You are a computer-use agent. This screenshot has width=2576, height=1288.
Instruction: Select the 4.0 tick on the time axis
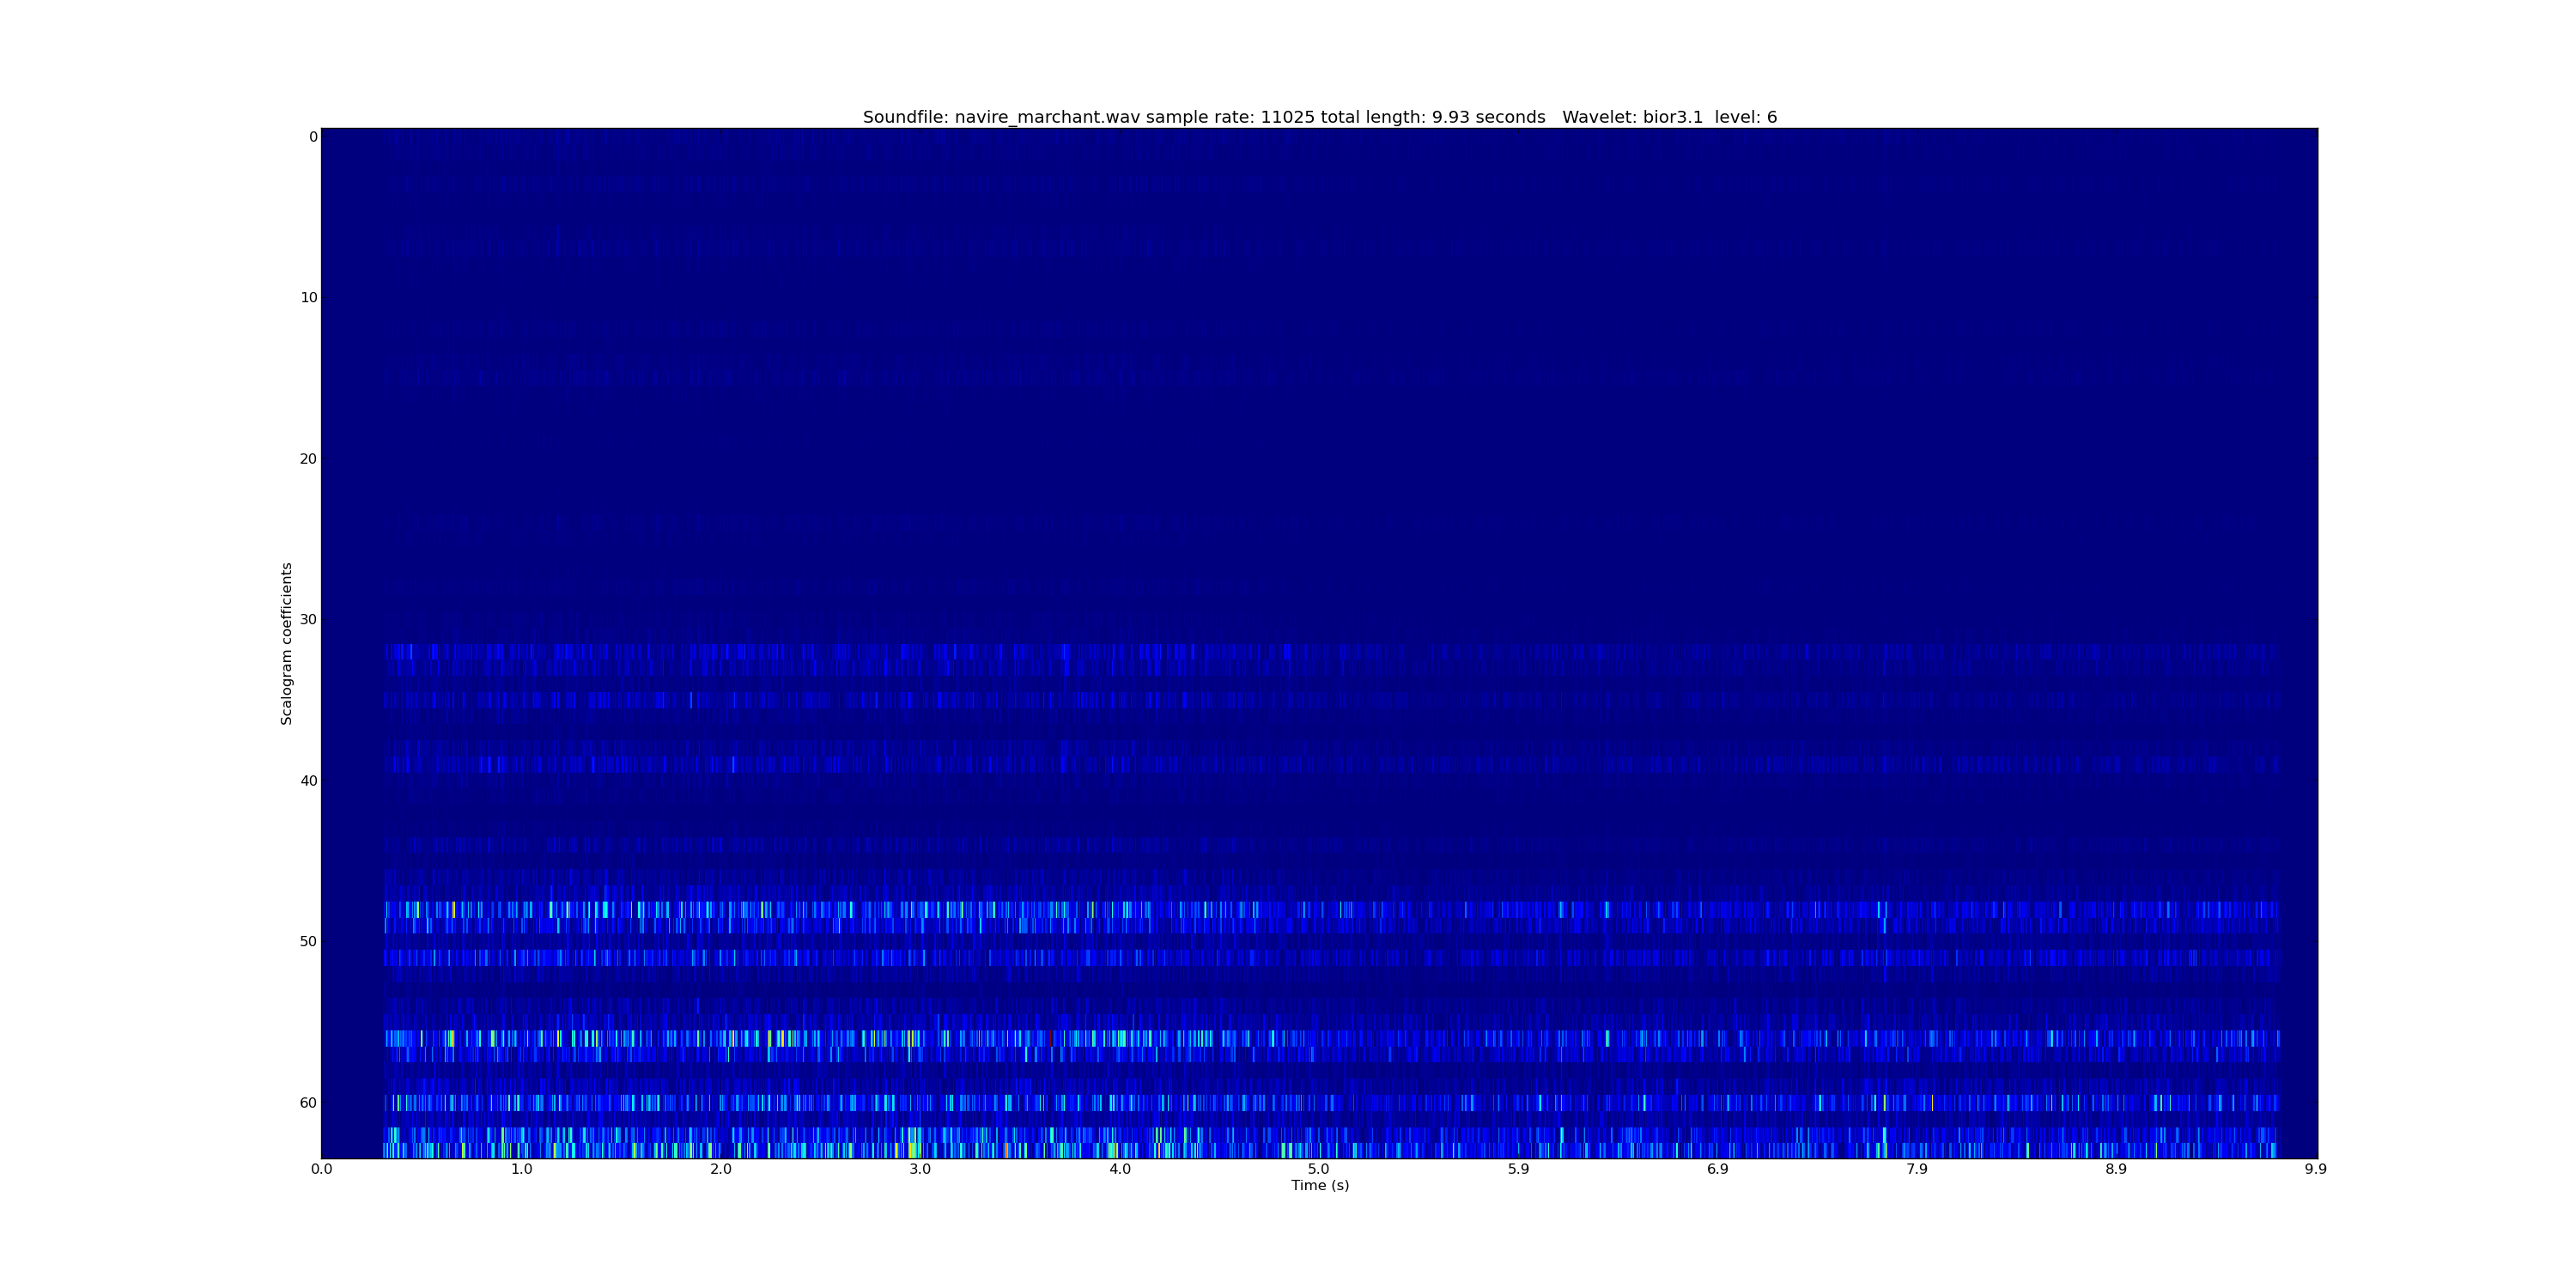coord(1119,1169)
